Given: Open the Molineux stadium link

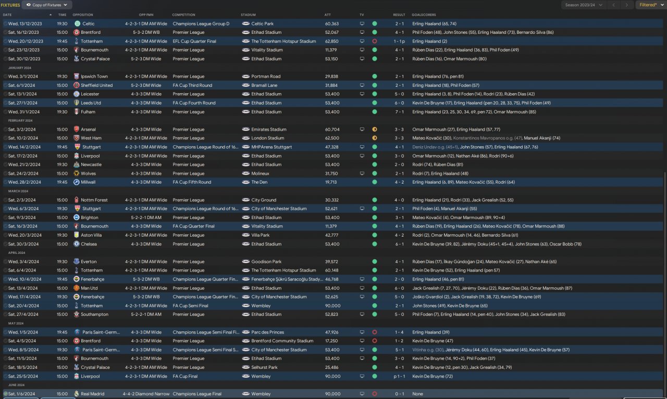Looking at the screenshot, I should coord(261,174).
